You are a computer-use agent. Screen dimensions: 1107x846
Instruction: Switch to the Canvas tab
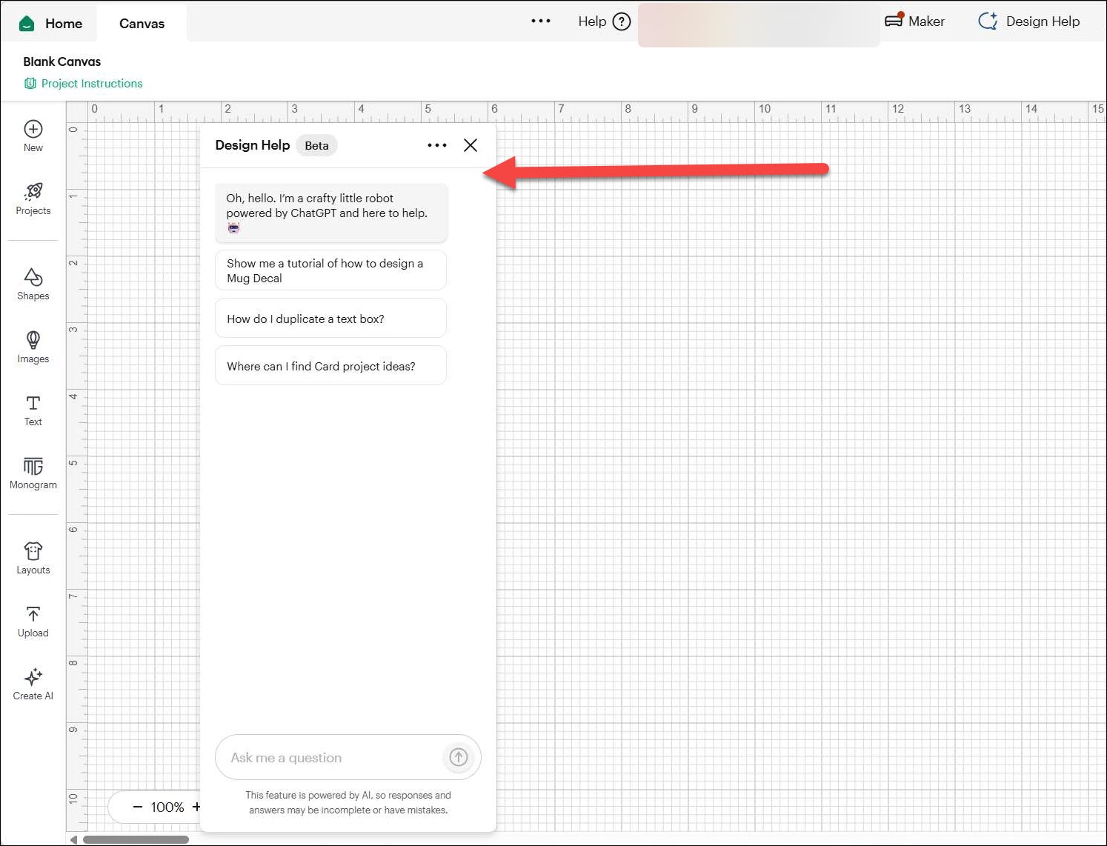[x=142, y=24]
